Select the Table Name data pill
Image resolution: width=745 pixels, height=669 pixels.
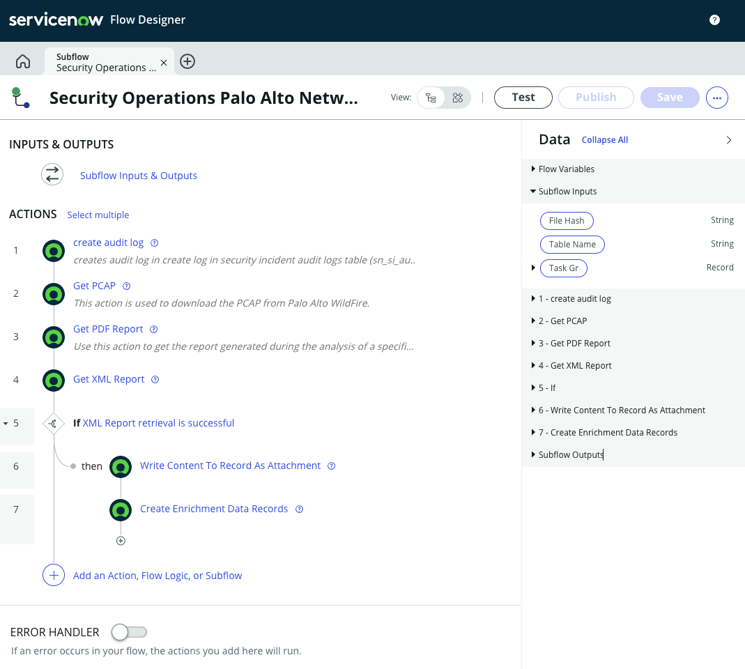pos(572,244)
